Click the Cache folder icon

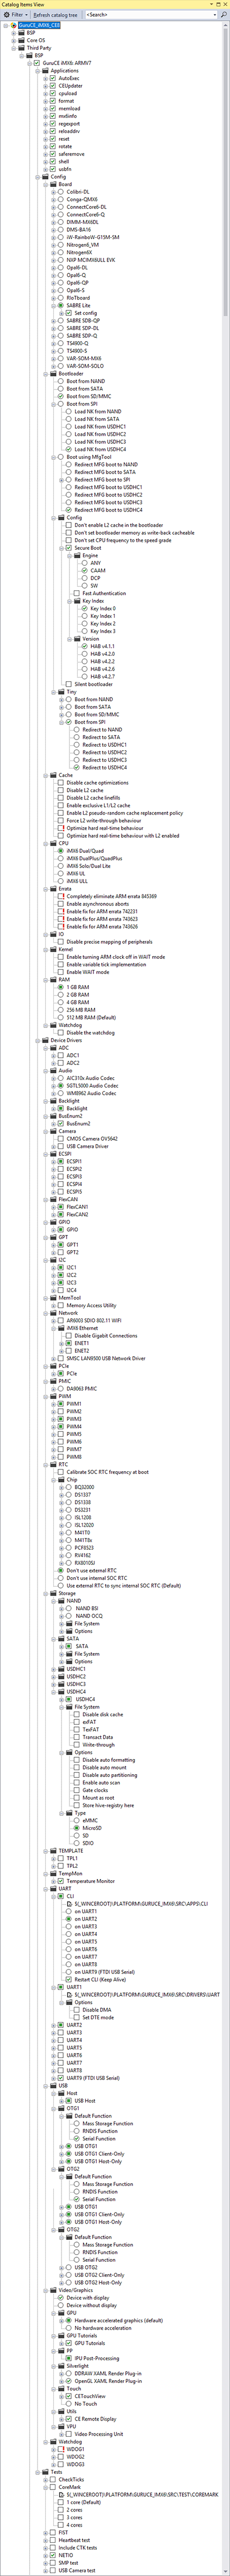pyautogui.click(x=54, y=775)
